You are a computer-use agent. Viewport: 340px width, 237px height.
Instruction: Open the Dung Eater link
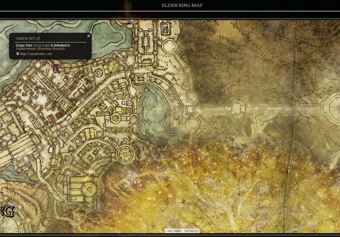coord(42,45)
